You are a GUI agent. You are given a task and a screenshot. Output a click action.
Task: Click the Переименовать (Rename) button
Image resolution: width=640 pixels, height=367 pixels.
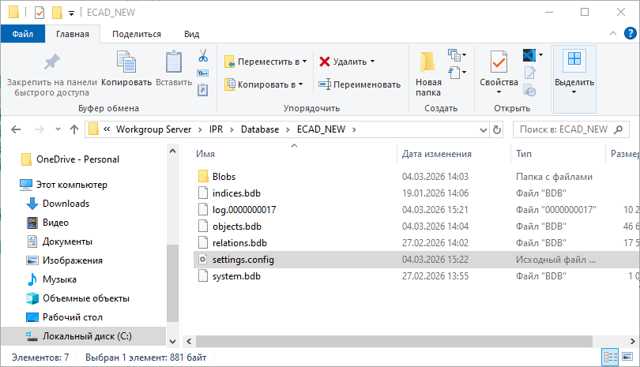pos(360,84)
